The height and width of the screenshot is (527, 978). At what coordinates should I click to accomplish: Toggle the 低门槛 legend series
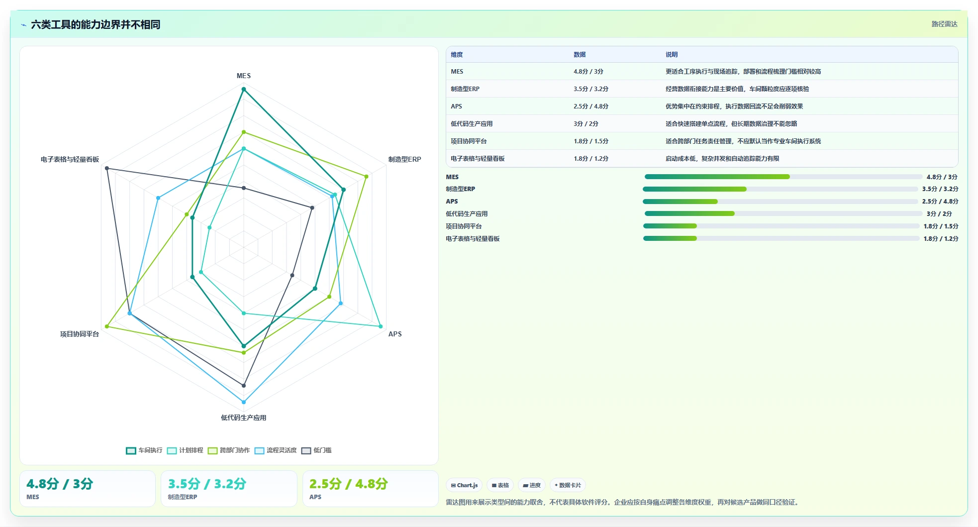316,450
